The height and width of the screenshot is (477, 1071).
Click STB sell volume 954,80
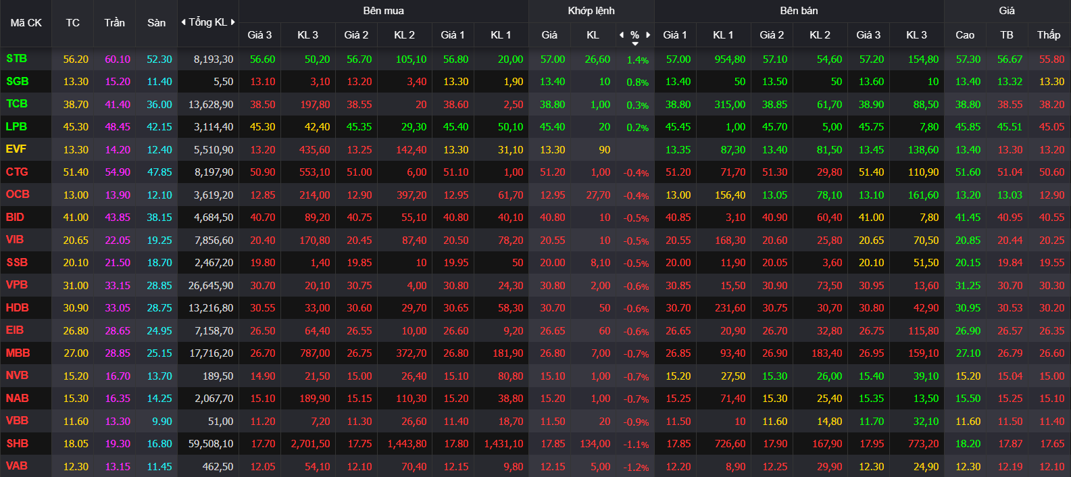730,59
